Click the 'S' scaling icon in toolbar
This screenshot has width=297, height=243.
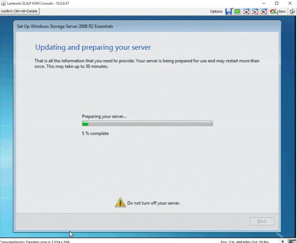click(255, 12)
